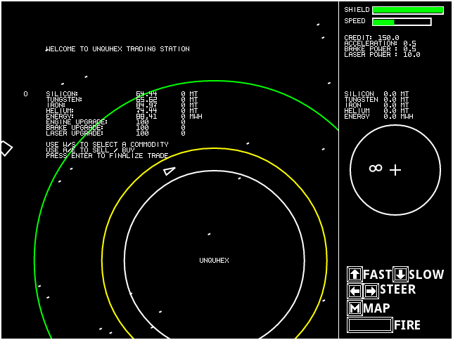
Task: Click the SLOW label
Action: [x=426, y=275]
